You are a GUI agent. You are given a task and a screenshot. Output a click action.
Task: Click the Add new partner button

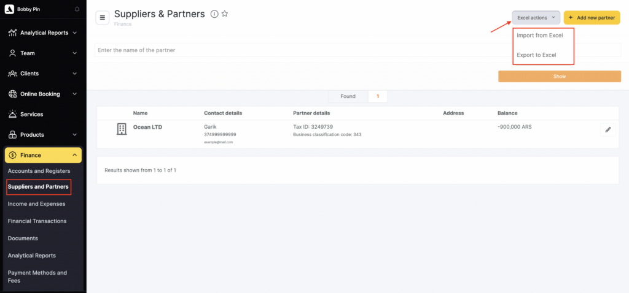592,18
